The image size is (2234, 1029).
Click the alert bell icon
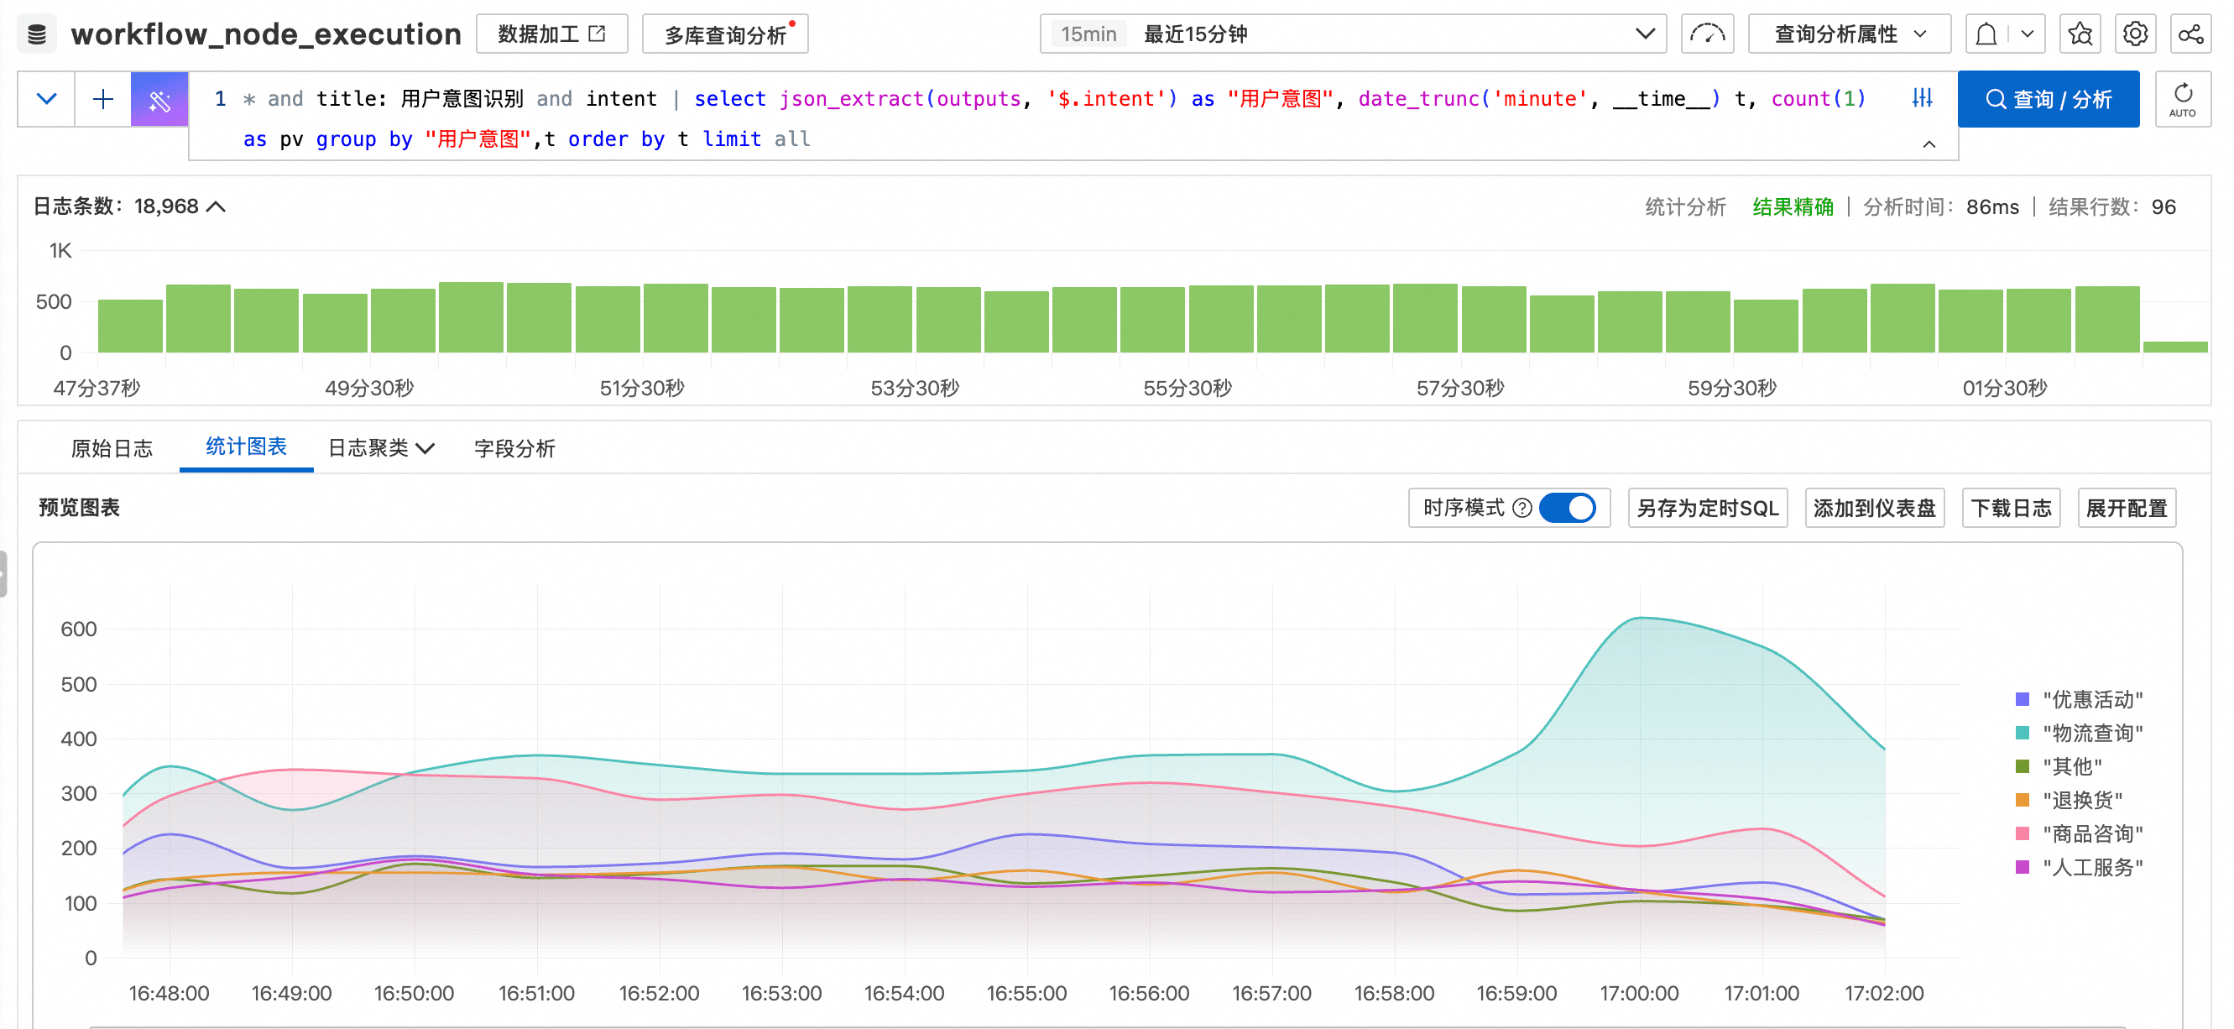coord(1985,34)
